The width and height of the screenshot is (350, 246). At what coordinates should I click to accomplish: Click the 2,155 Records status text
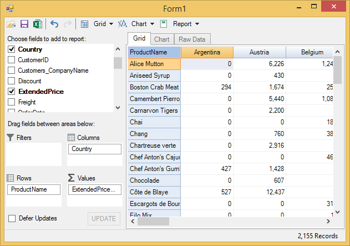(x=318, y=236)
